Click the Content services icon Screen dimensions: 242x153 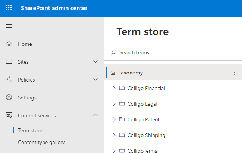[x=9, y=115]
